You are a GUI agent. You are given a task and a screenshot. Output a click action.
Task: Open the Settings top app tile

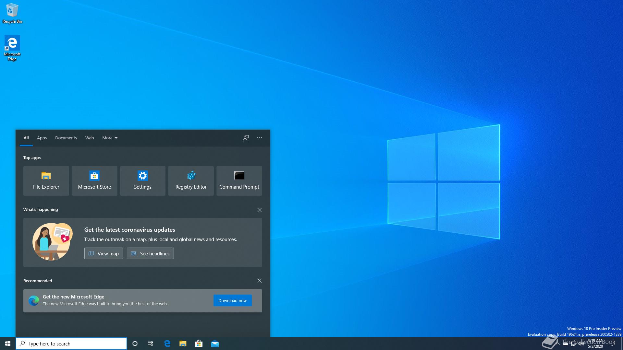(x=143, y=181)
